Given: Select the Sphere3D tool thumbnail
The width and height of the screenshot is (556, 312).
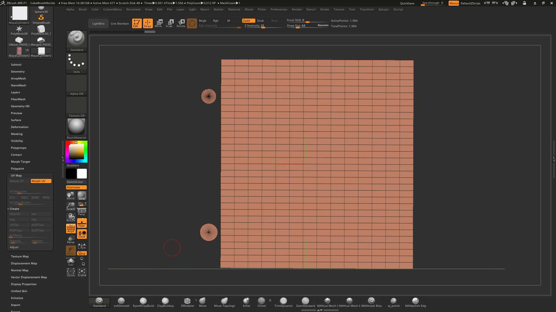Looking at the screenshot, I should pos(41,9).
